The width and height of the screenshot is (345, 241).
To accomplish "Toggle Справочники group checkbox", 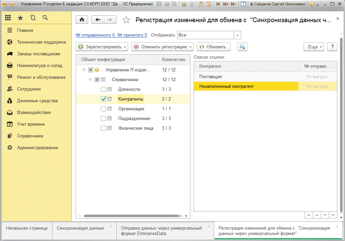I will coord(97,79).
